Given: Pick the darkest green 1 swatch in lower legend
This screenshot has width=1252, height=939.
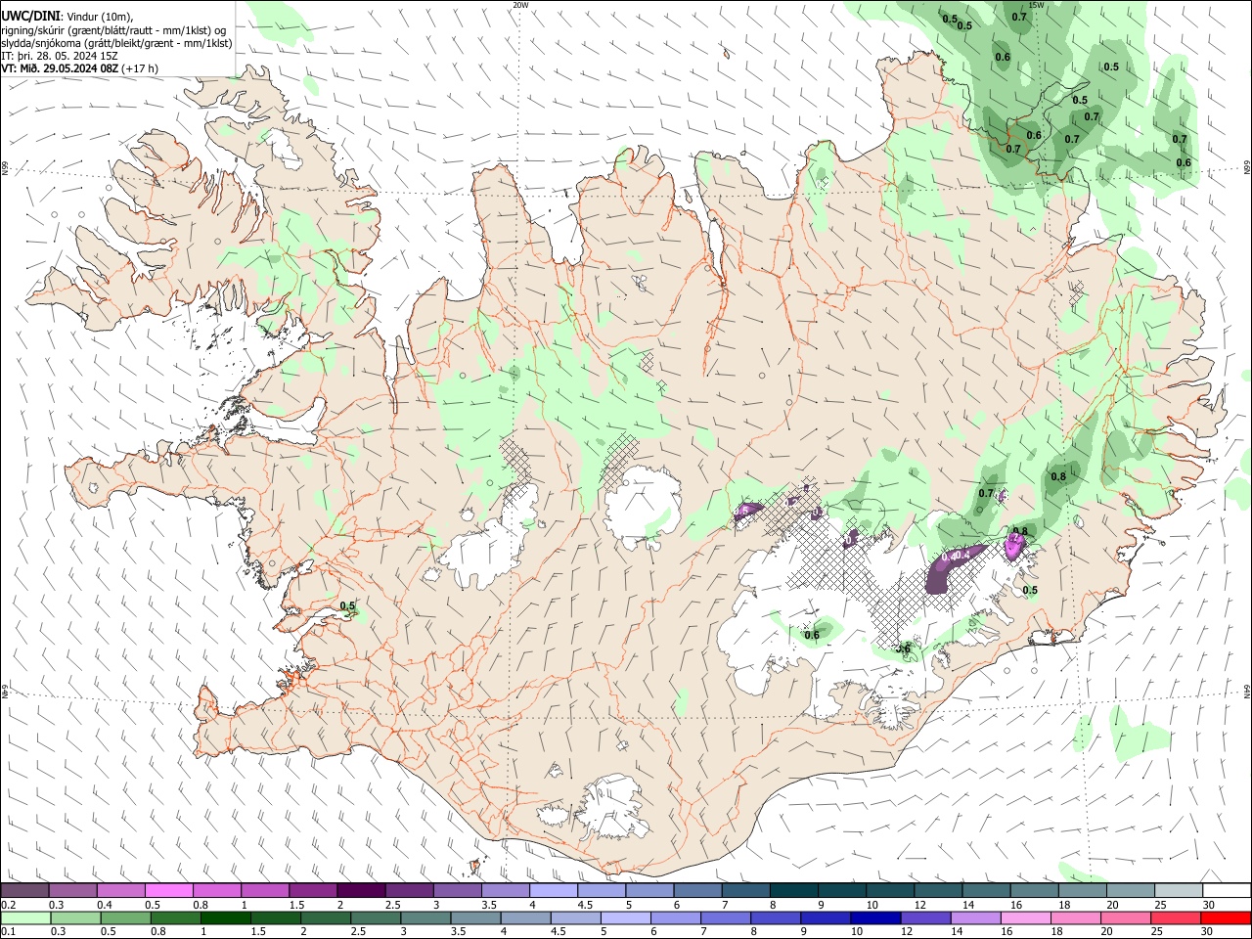Looking at the screenshot, I should pos(225,918).
